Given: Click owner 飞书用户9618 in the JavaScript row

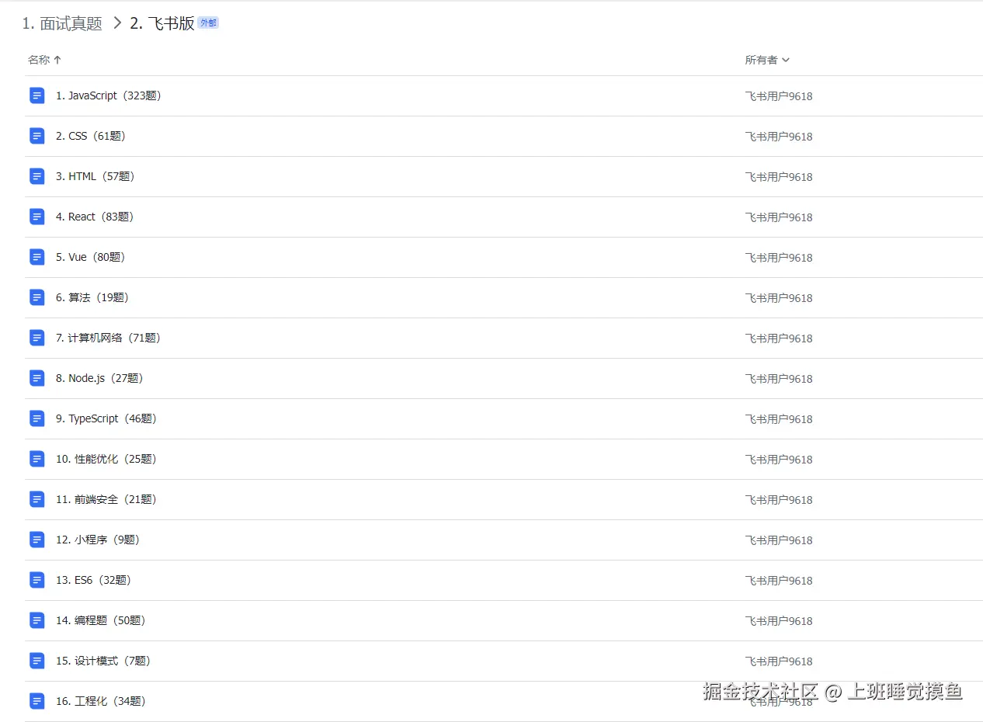Looking at the screenshot, I should (779, 96).
